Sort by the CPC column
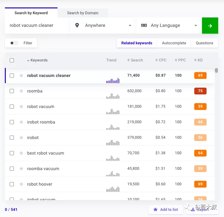This screenshot has height=217, width=224. (161, 60)
